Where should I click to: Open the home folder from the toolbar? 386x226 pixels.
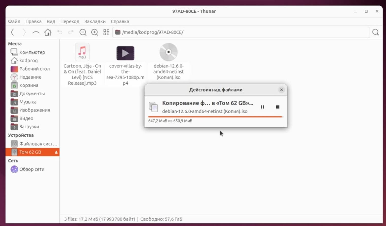click(48, 32)
